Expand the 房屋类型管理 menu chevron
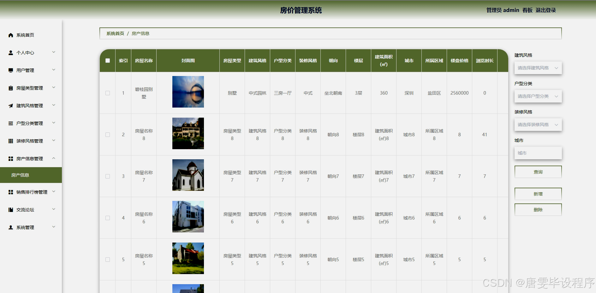596x293 pixels. [54, 87]
